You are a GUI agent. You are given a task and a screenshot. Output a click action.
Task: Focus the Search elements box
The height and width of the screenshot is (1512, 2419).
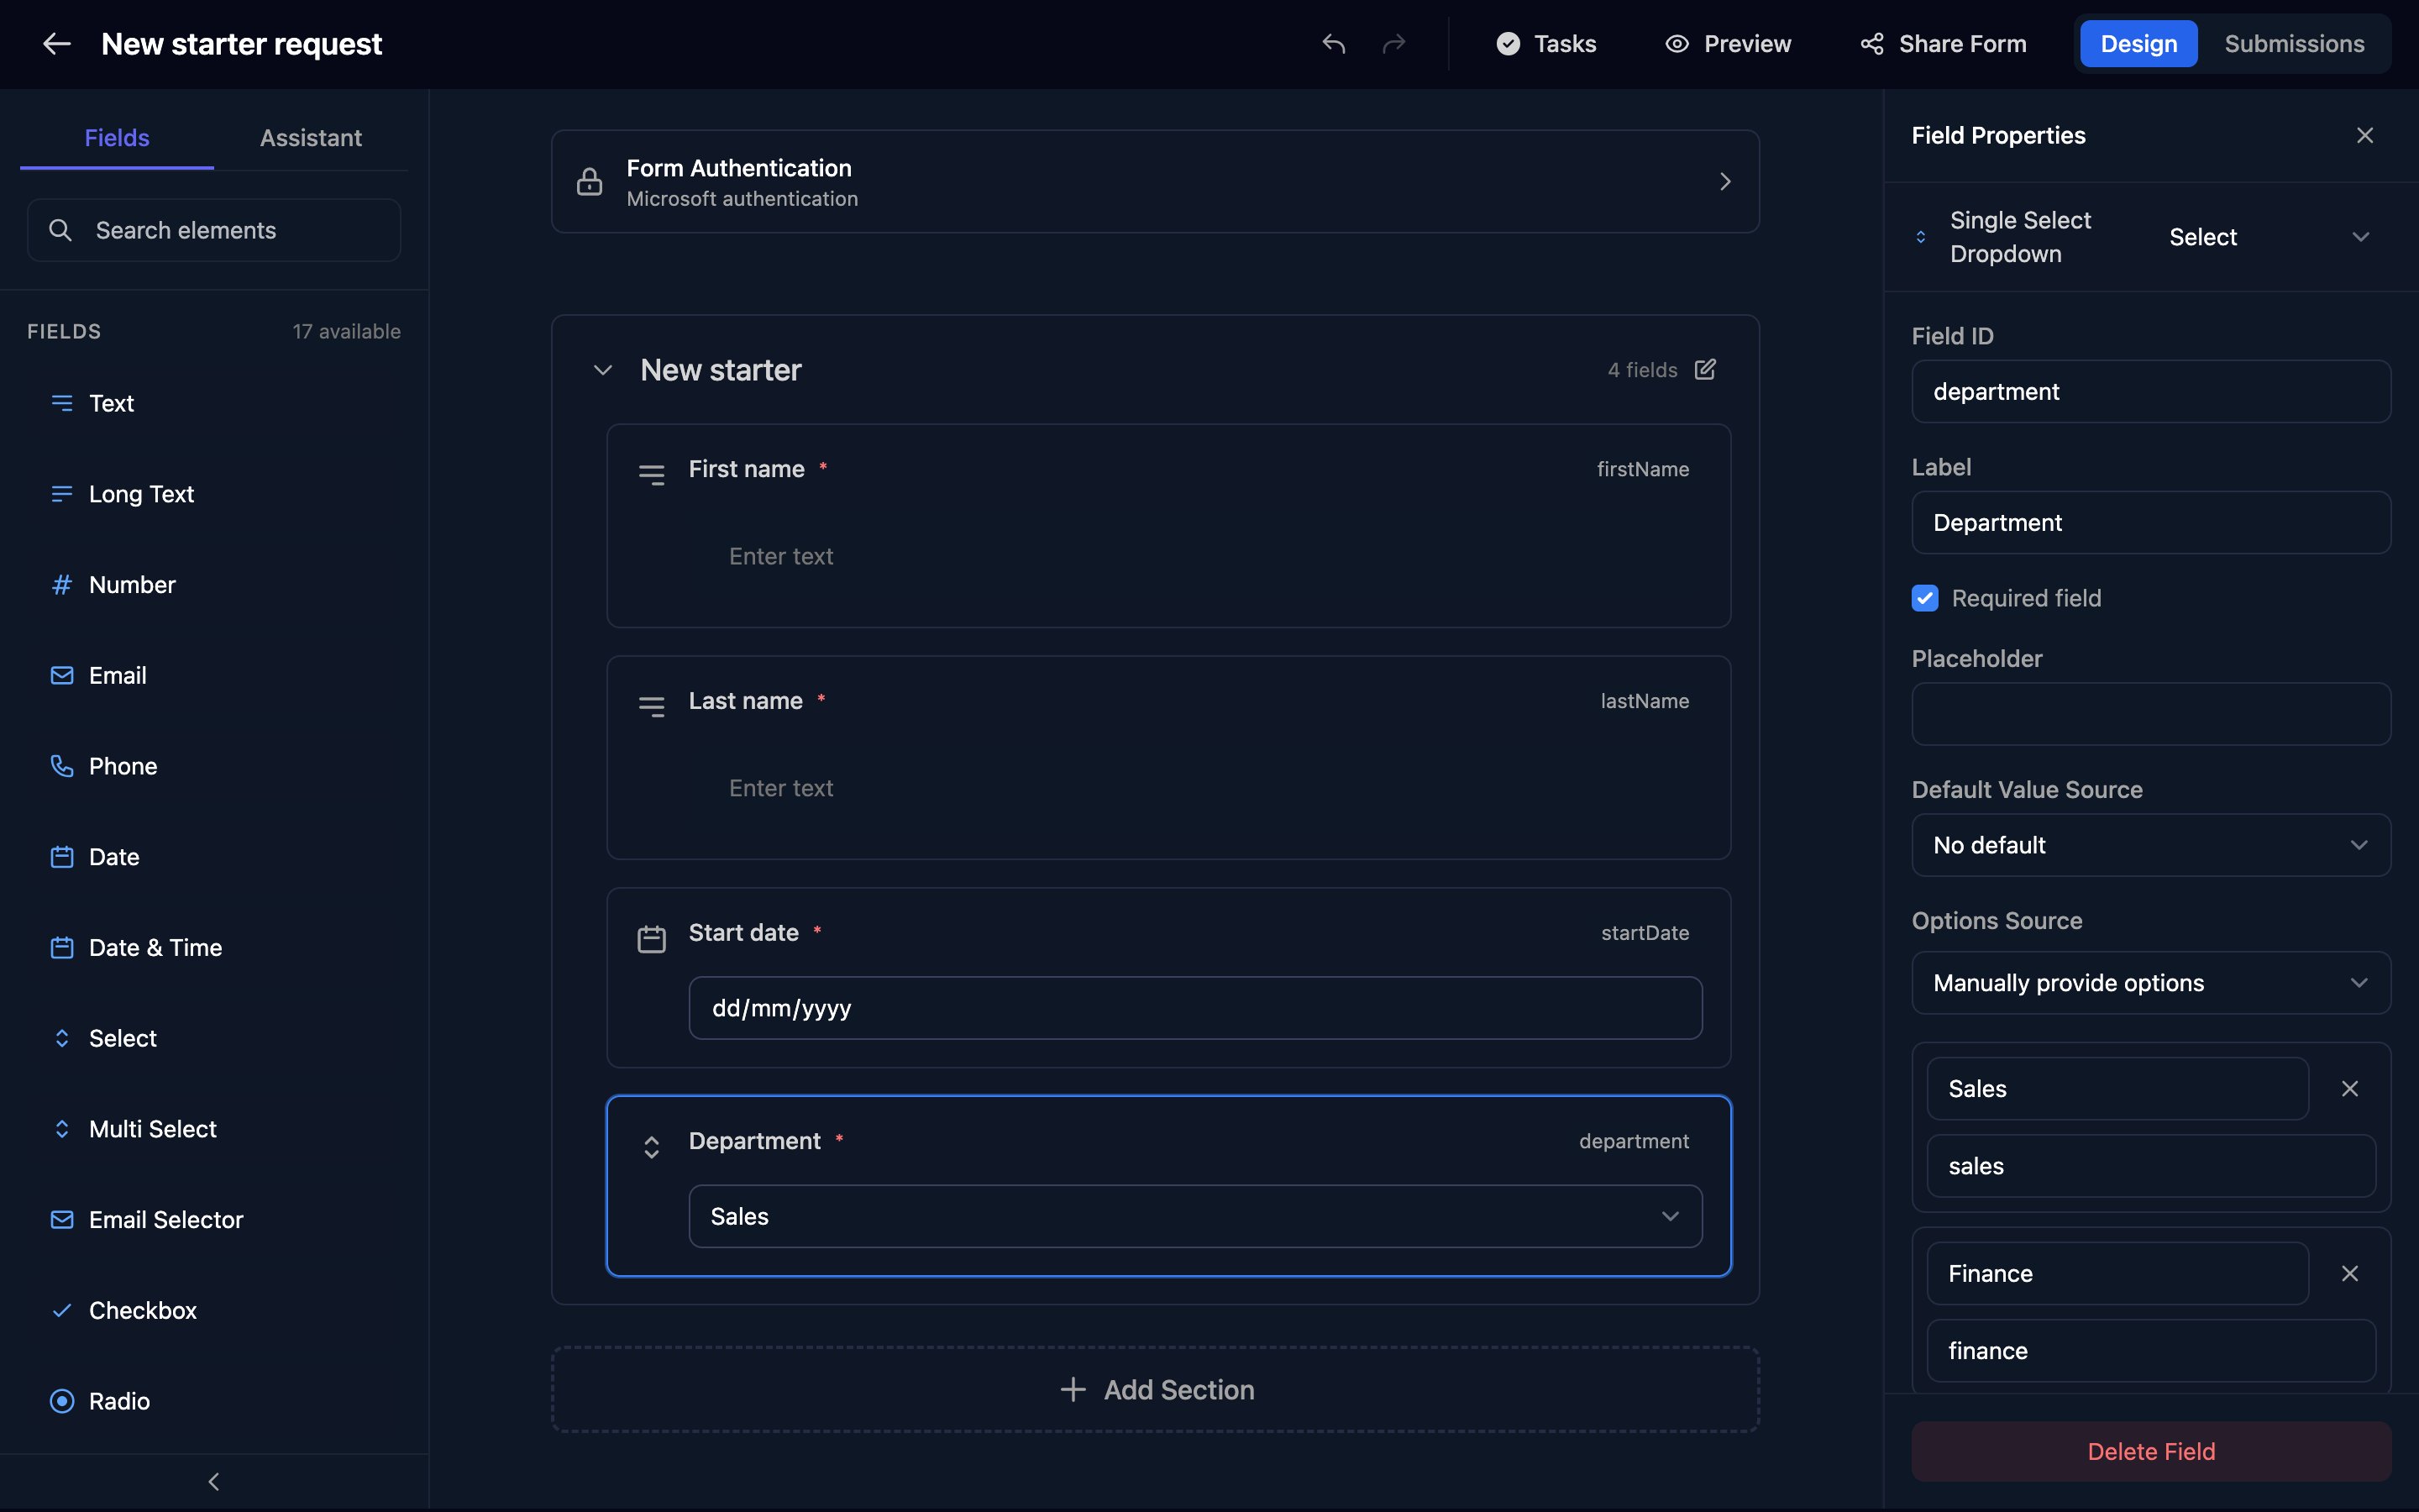click(x=214, y=230)
